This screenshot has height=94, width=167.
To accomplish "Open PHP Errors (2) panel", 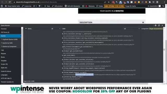I will (10, 32).
